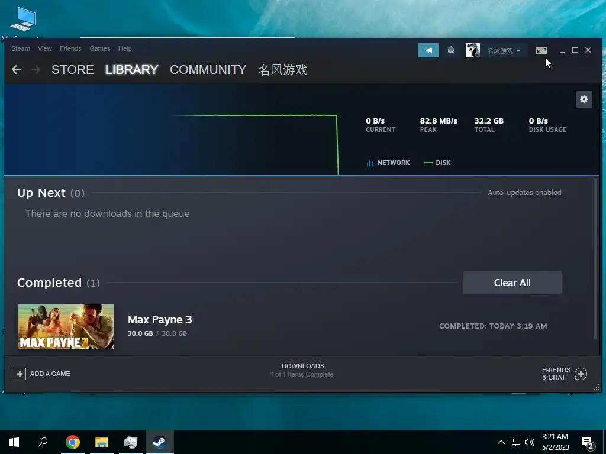Open the Help menu
606x454 pixels.
(125, 48)
